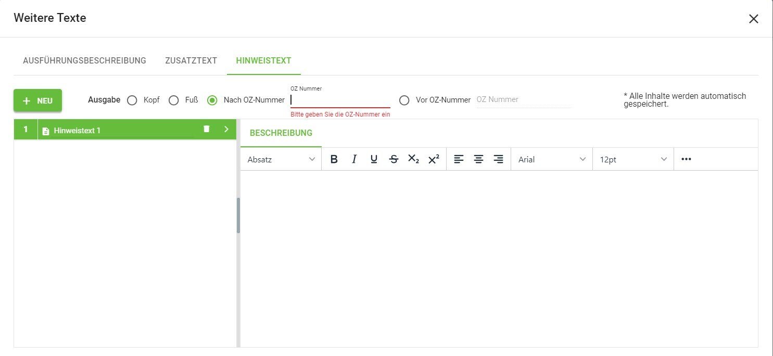This screenshot has width=773, height=356.
Task: Show more toolbar options via three dots
Action: point(686,159)
